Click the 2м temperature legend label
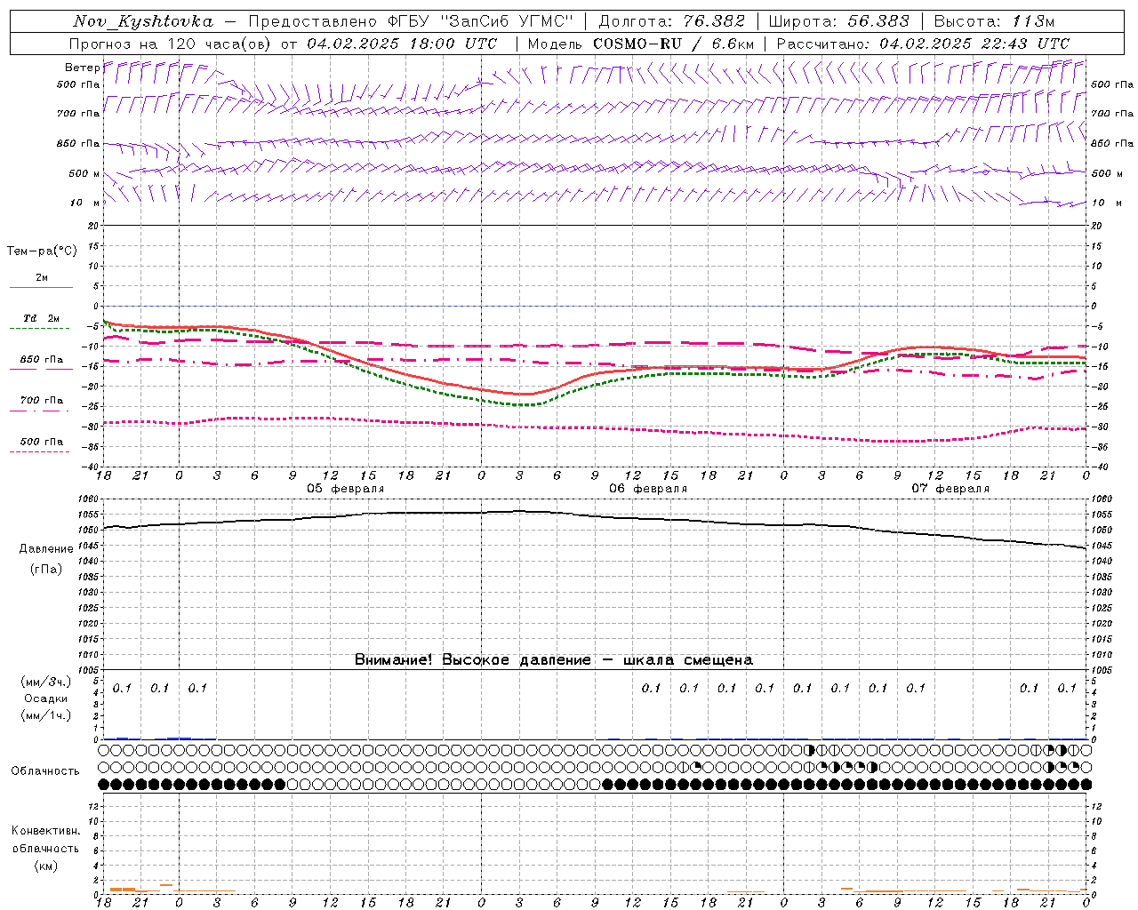Viewport: 1138px width, 910px height. click(x=42, y=278)
